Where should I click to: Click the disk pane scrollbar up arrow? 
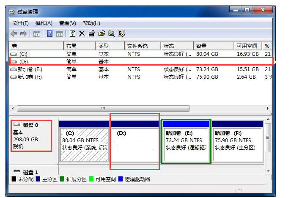coord(268,119)
